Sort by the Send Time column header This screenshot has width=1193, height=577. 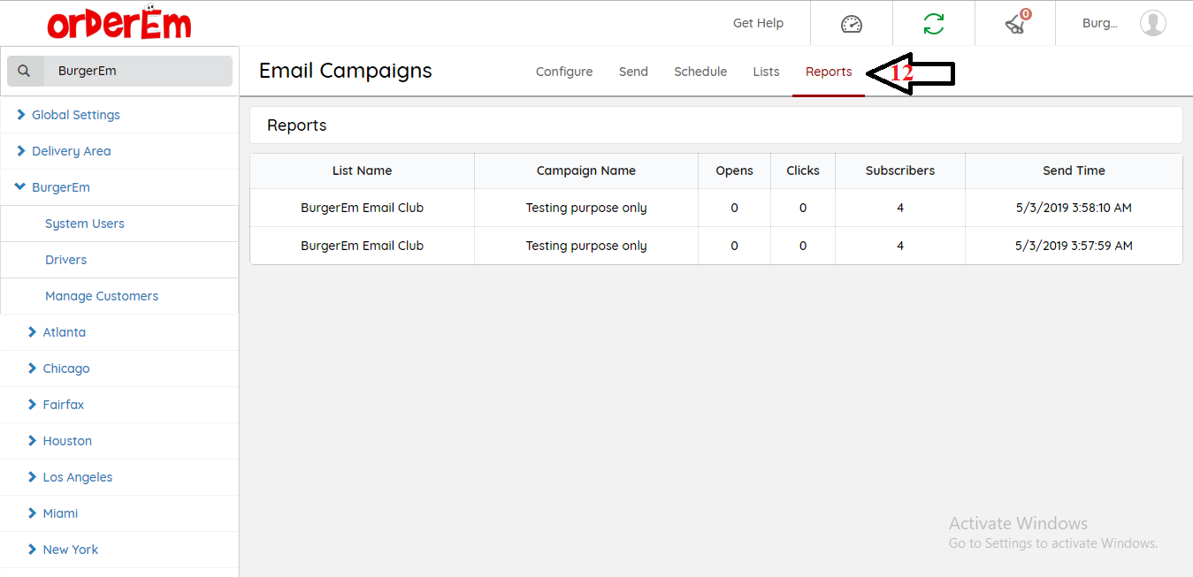[1074, 171]
